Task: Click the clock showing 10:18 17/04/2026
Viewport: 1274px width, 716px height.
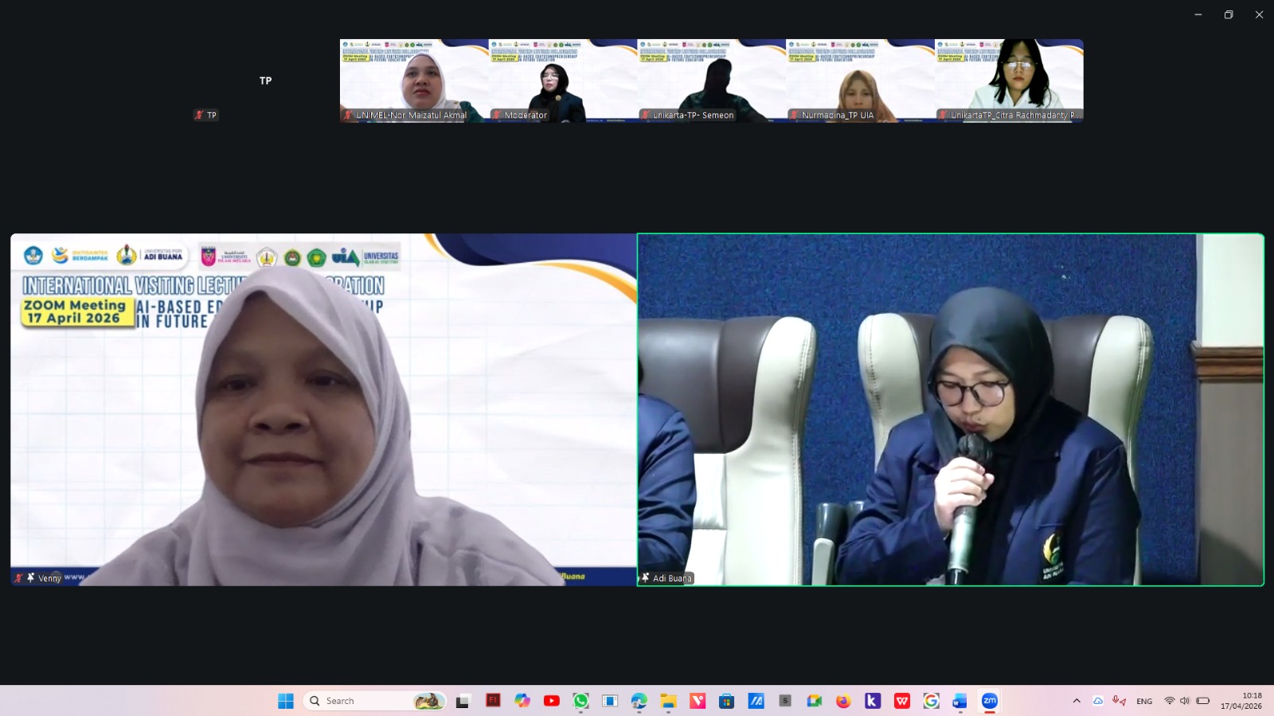Action: coord(1241,701)
